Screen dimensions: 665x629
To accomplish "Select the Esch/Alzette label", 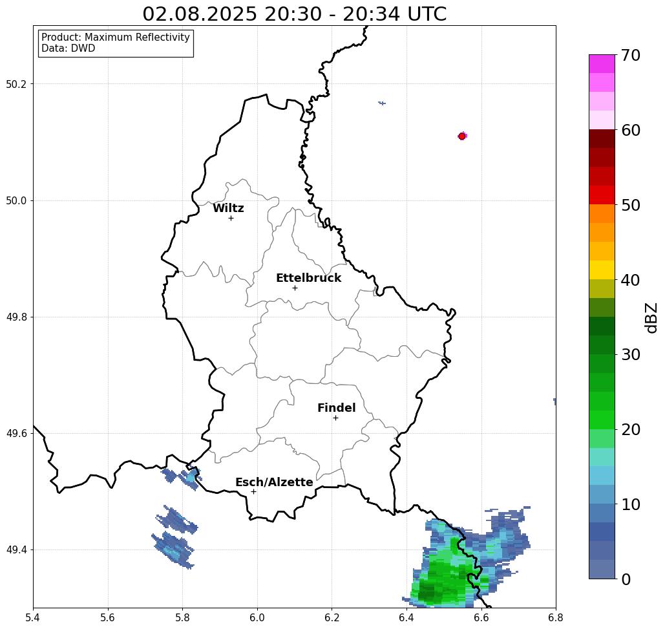I will [x=274, y=482].
